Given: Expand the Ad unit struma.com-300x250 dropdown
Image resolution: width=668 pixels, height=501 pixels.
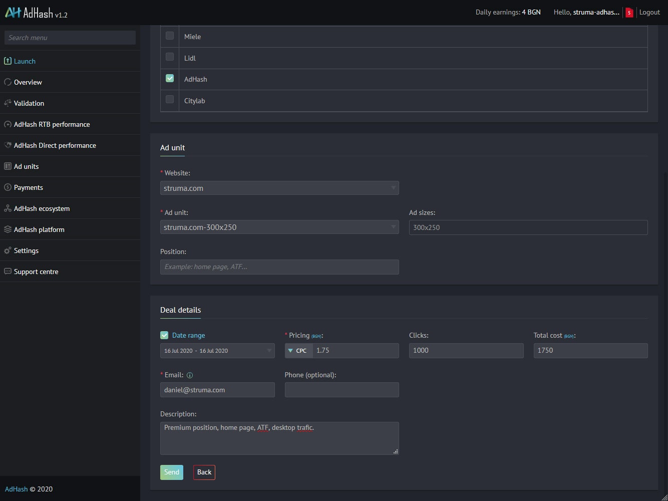Looking at the screenshot, I should pyautogui.click(x=279, y=227).
